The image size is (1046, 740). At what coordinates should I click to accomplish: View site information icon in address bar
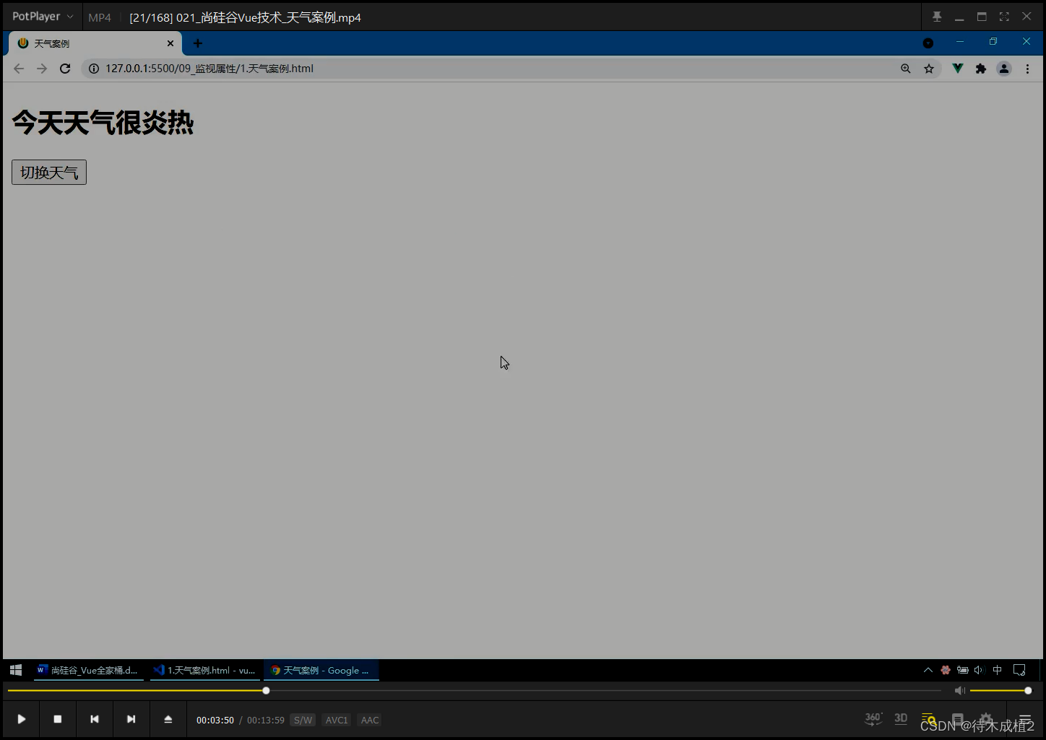[94, 69]
